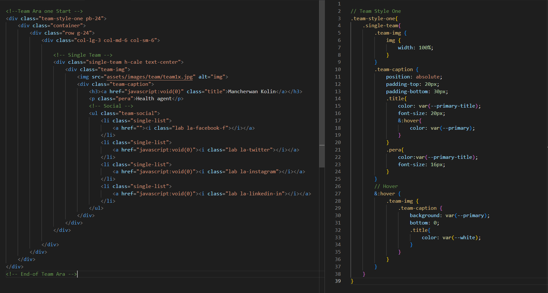This screenshot has width=548, height=293.
Task: Open the assets/images/team/team1x.jpg path link
Action: pos(150,77)
